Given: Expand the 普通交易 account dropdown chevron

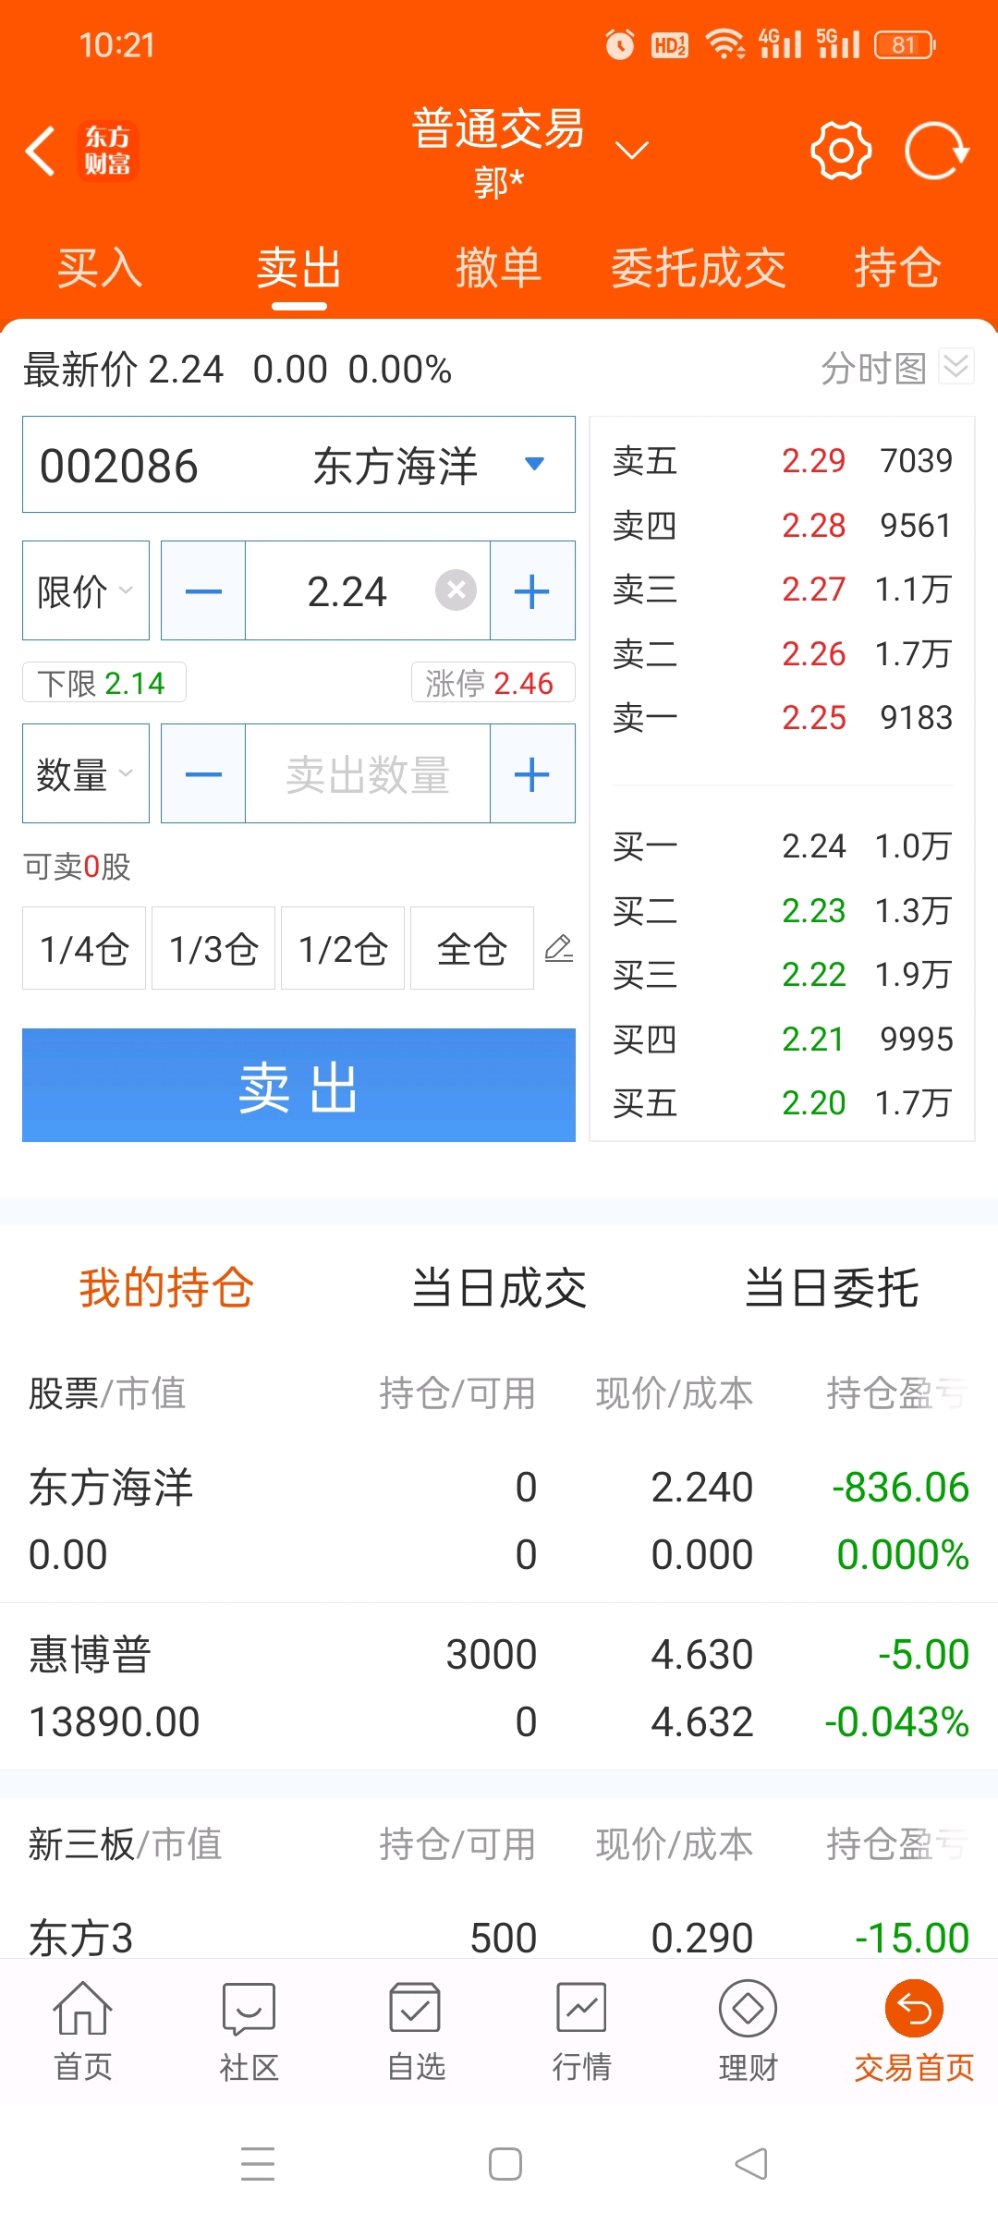Looking at the screenshot, I should (x=632, y=150).
